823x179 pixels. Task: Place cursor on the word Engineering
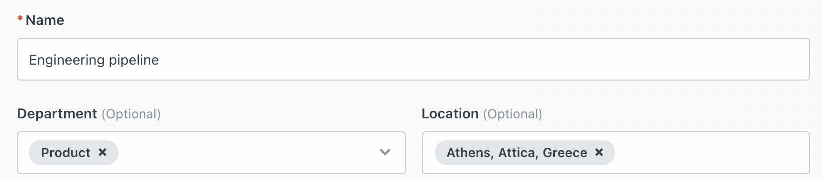(67, 60)
